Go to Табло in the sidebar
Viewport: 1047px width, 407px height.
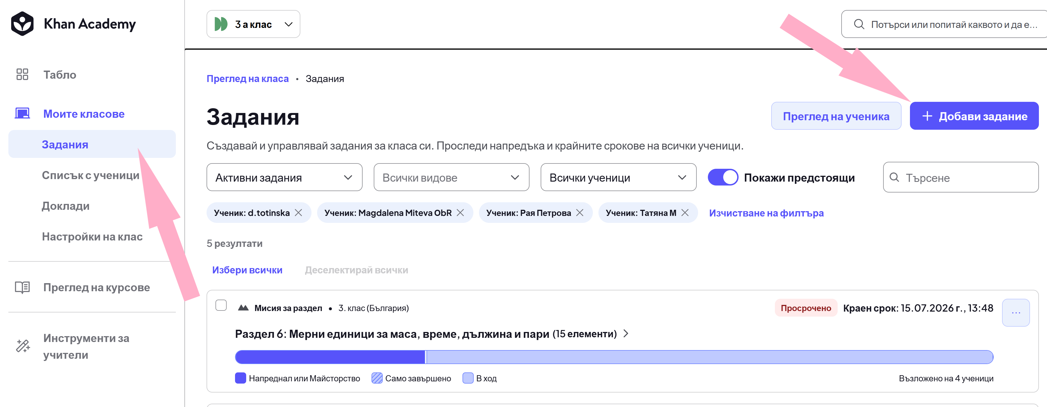click(x=60, y=75)
